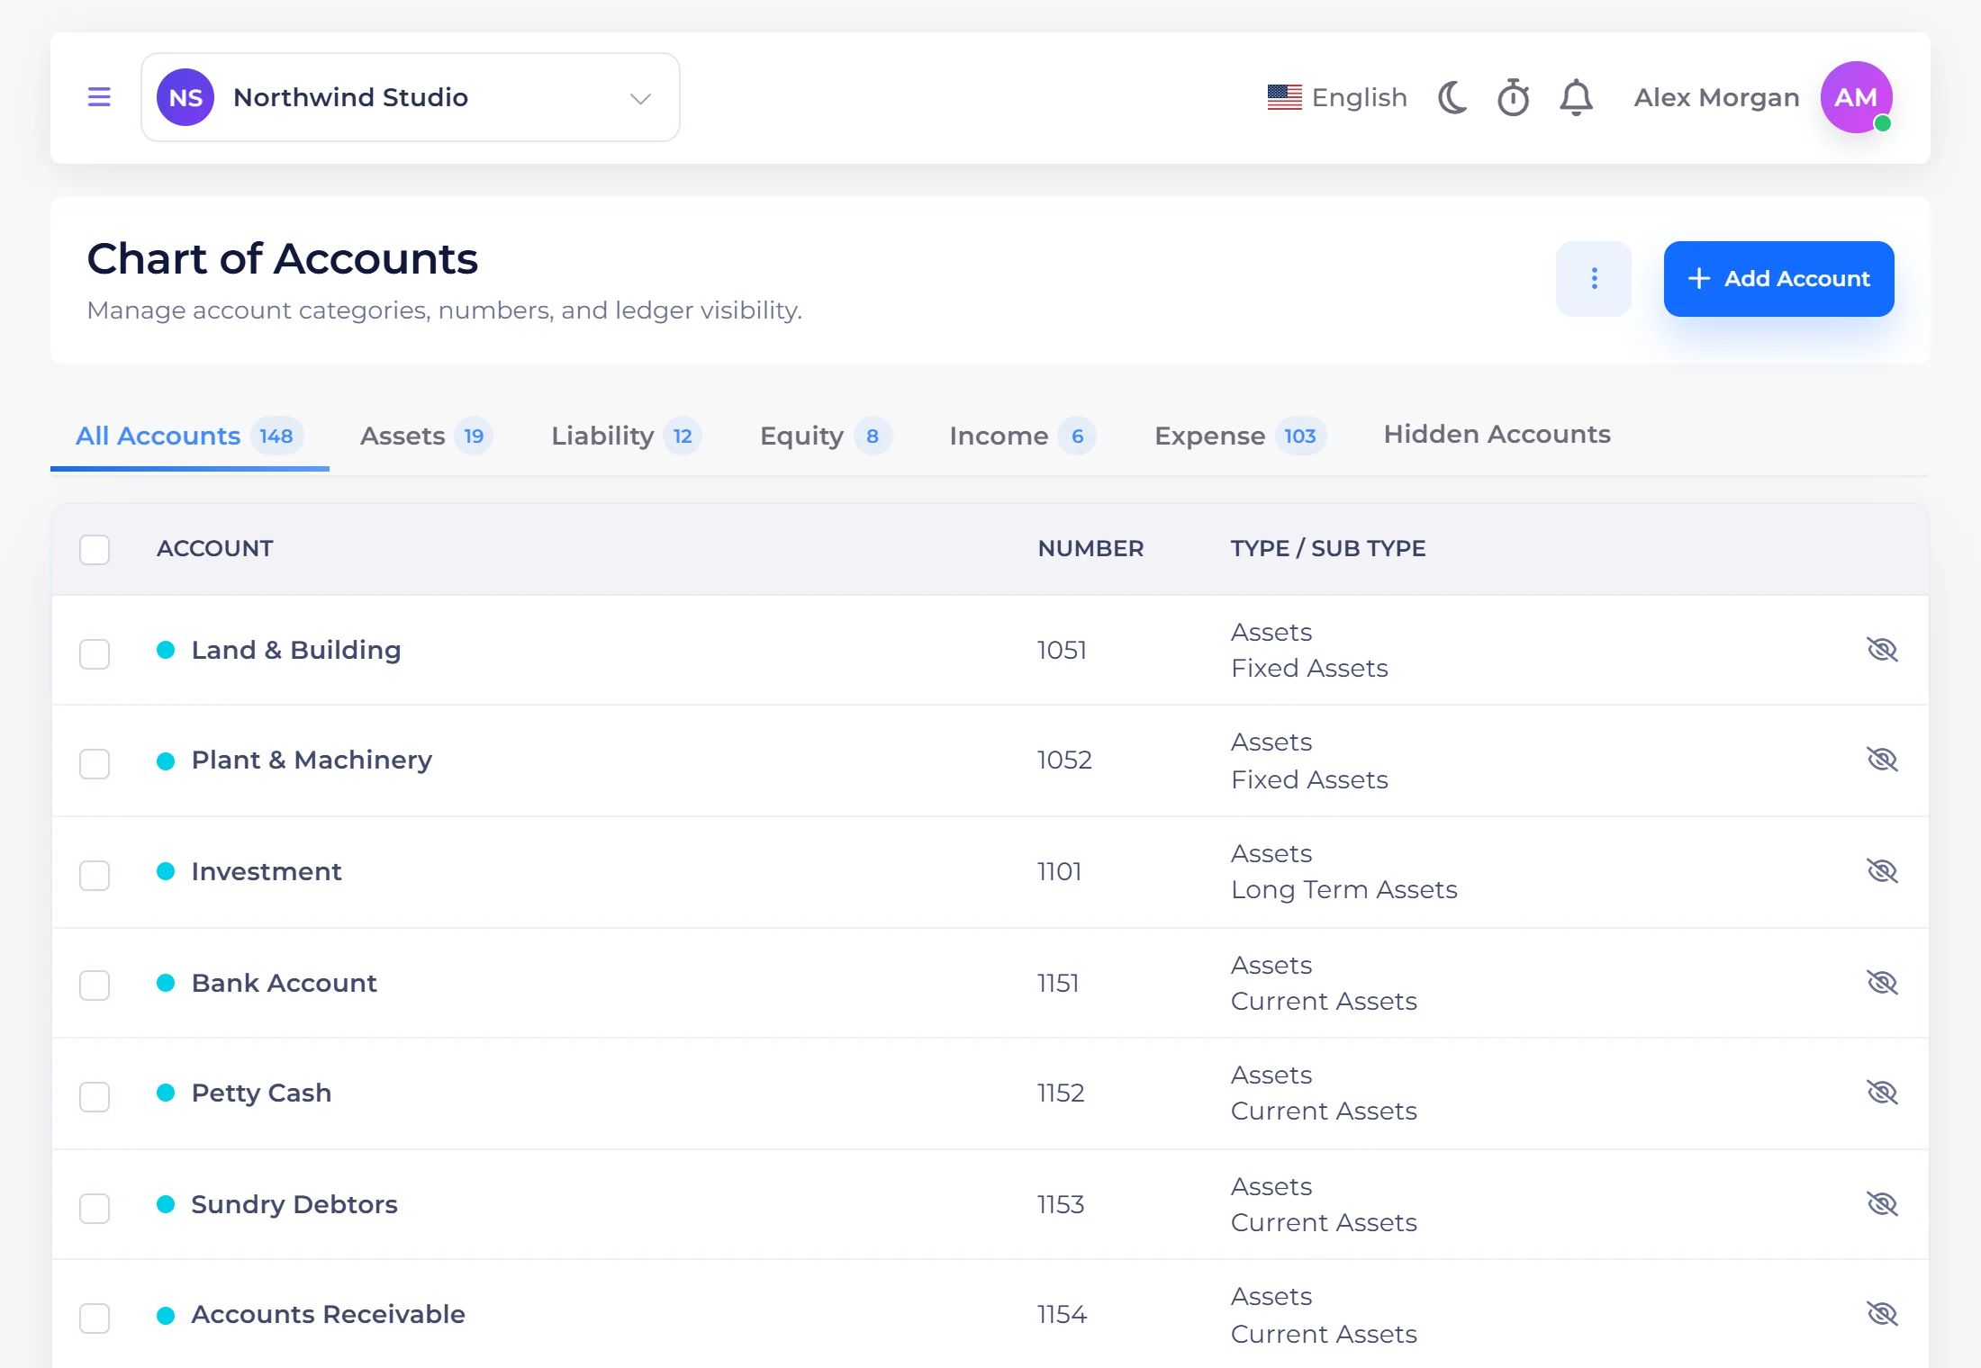Open the Hidden Accounts tab
The image size is (1981, 1368).
point(1497,435)
